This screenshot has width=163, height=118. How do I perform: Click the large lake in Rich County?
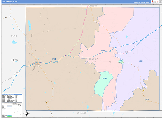click(14, 42)
